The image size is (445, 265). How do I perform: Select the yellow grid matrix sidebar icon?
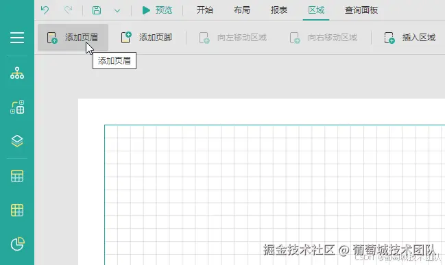pos(17,210)
